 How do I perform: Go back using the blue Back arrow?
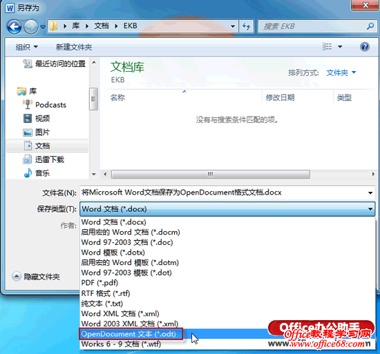(x=14, y=26)
